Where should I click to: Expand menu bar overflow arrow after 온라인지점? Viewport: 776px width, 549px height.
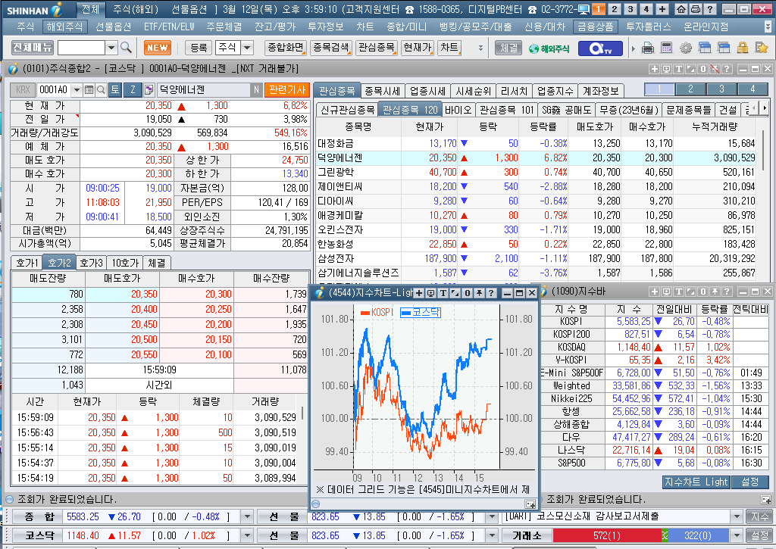[x=768, y=27]
